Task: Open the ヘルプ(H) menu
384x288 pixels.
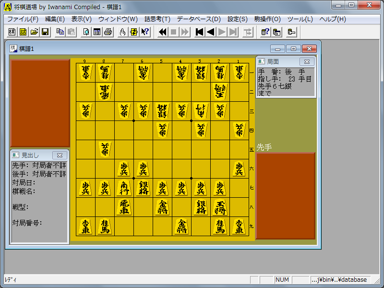Action: click(333, 19)
